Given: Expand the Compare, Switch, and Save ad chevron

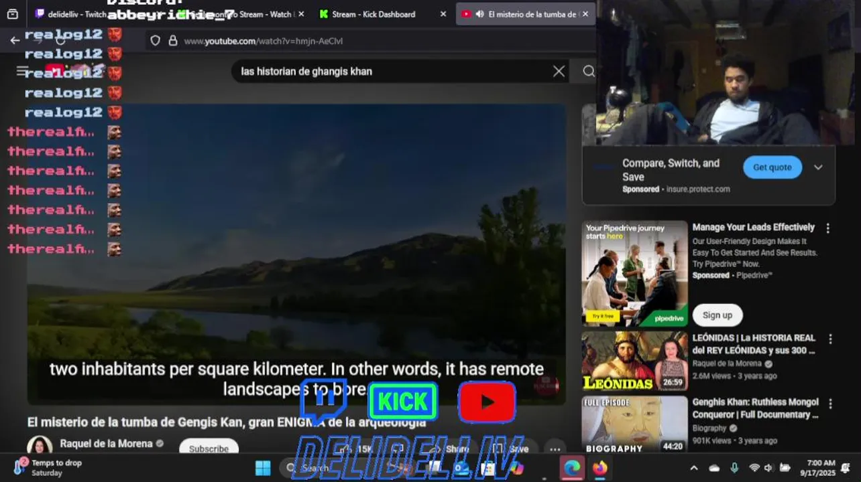Looking at the screenshot, I should [818, 167].
